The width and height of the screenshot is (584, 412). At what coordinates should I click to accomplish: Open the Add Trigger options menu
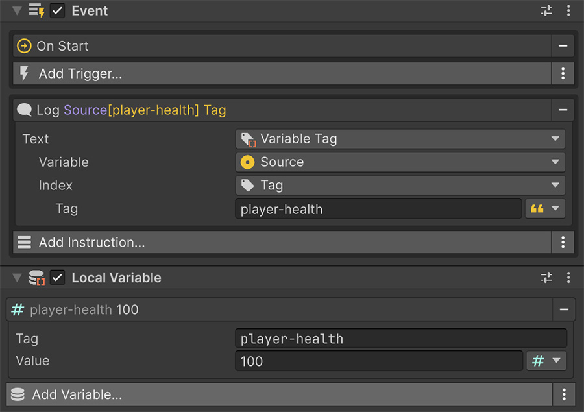tap(563, 74)
